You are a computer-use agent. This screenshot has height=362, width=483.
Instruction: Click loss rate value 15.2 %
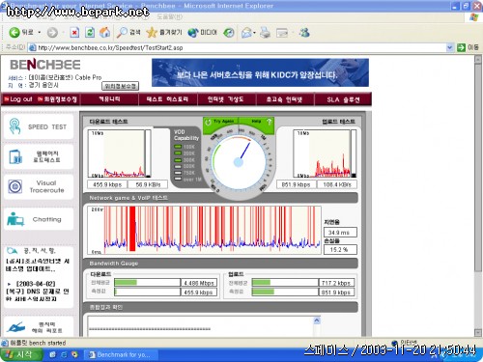340,249
